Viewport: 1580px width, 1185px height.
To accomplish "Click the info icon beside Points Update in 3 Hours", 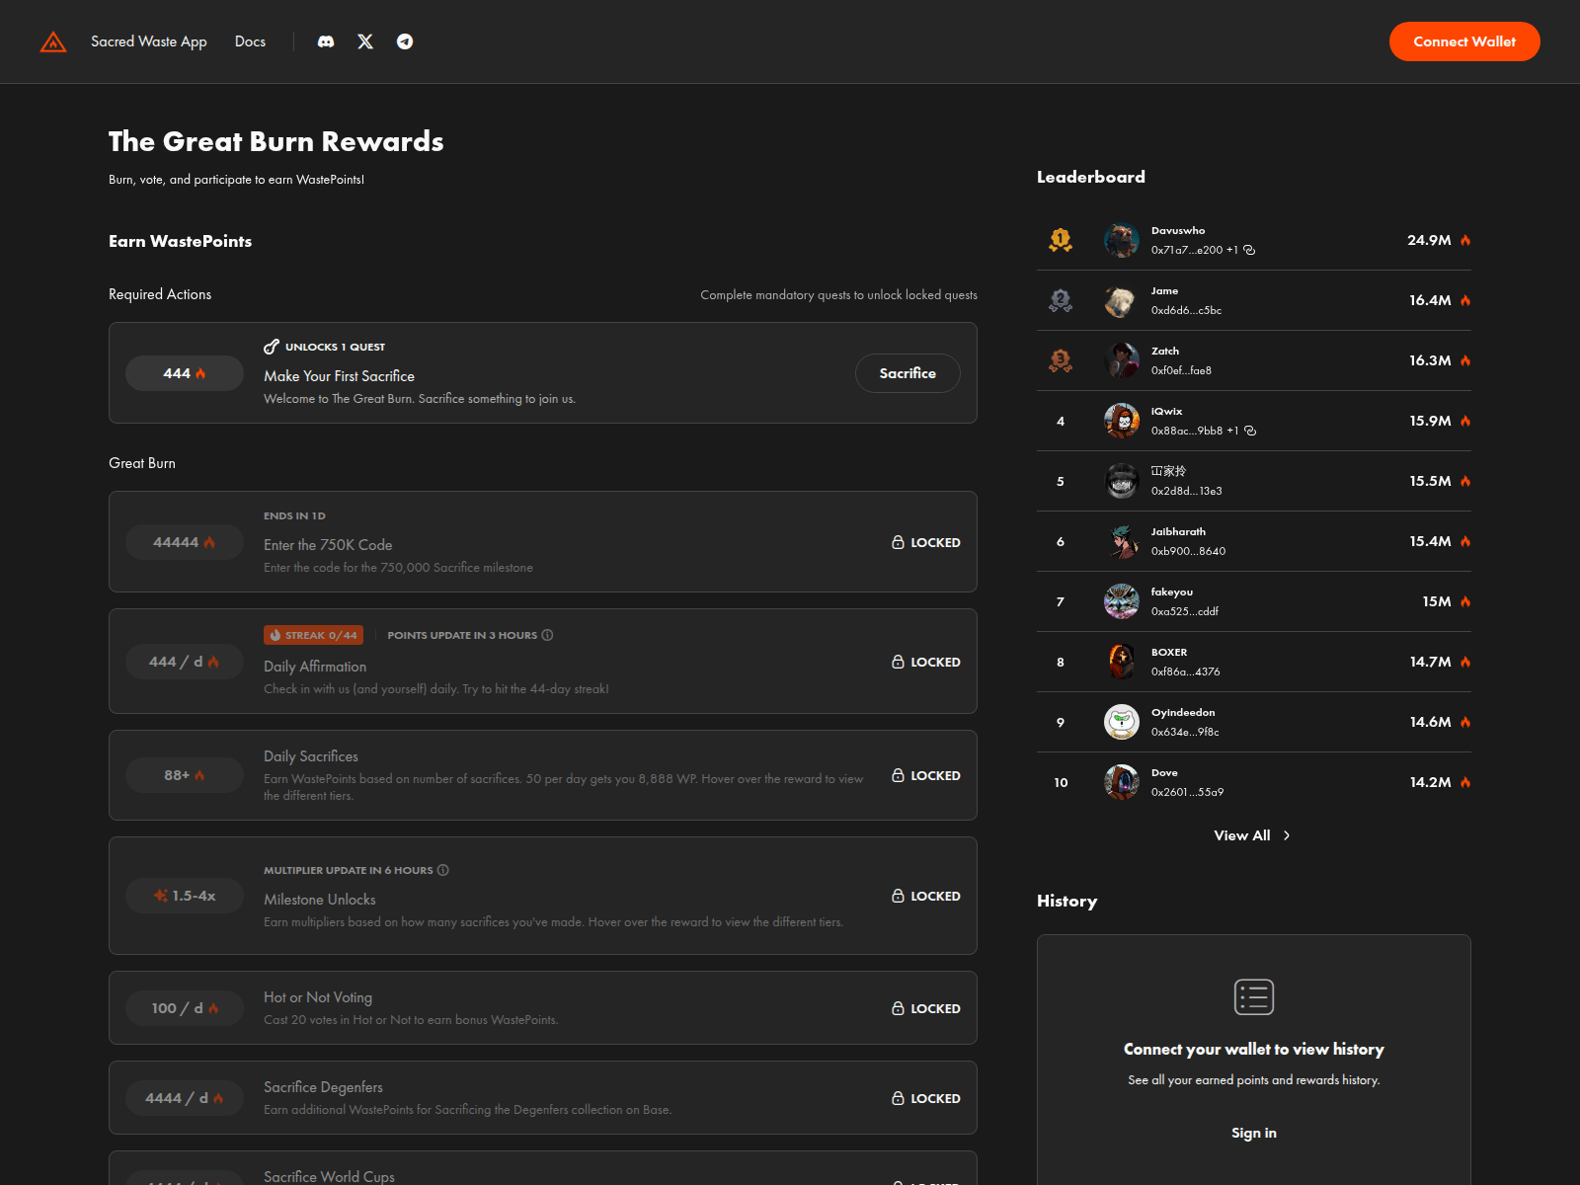I will (547, 635).
